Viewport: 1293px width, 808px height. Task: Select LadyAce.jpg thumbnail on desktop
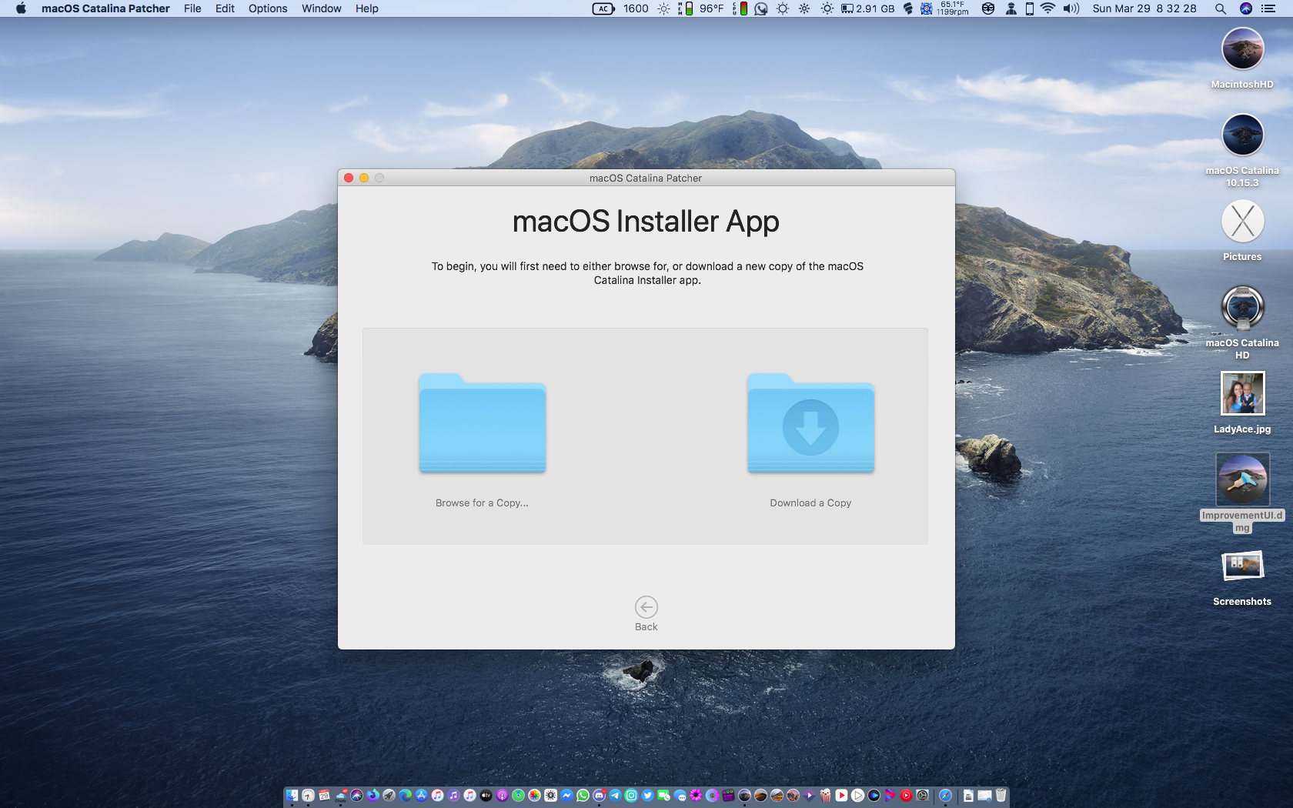[1242, 393]
